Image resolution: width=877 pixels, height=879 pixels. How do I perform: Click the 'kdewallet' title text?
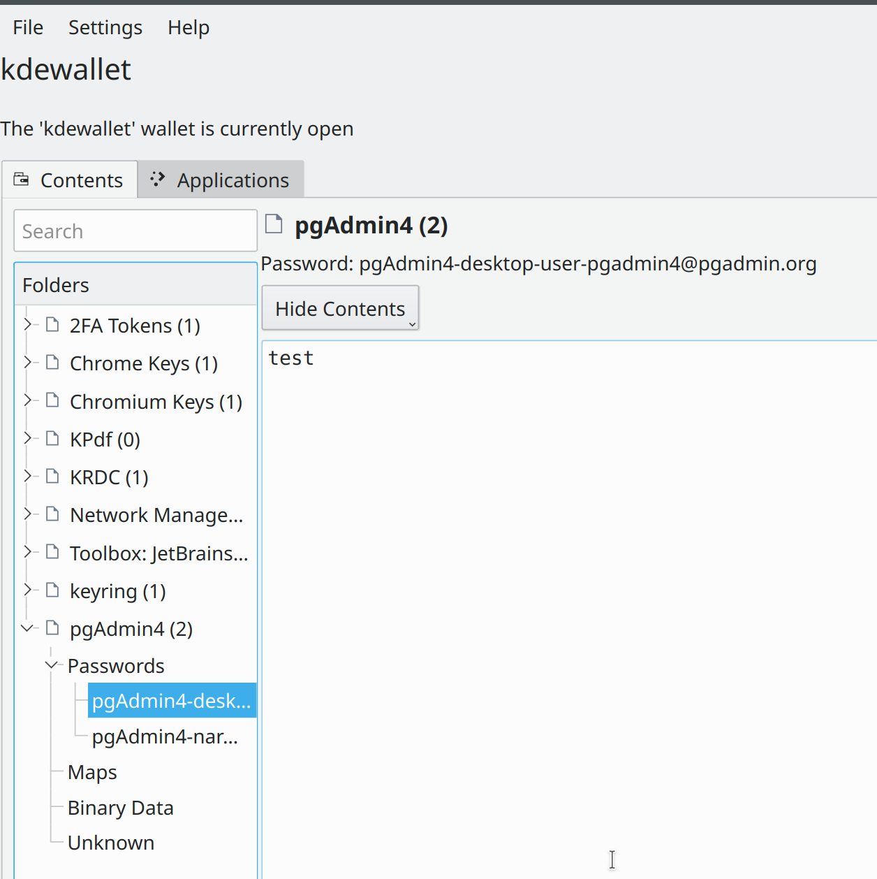coord(66,69)
